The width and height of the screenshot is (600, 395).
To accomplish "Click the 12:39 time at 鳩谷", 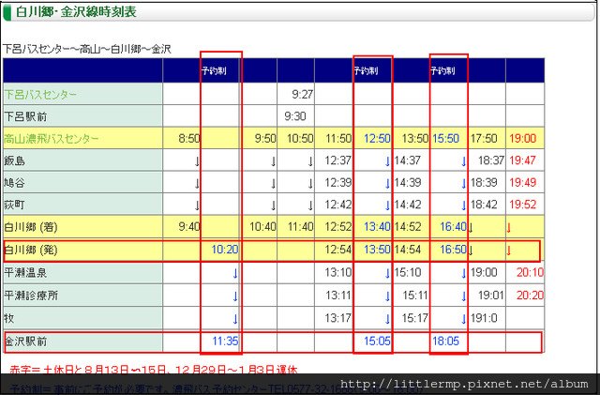I will [337, 182].
